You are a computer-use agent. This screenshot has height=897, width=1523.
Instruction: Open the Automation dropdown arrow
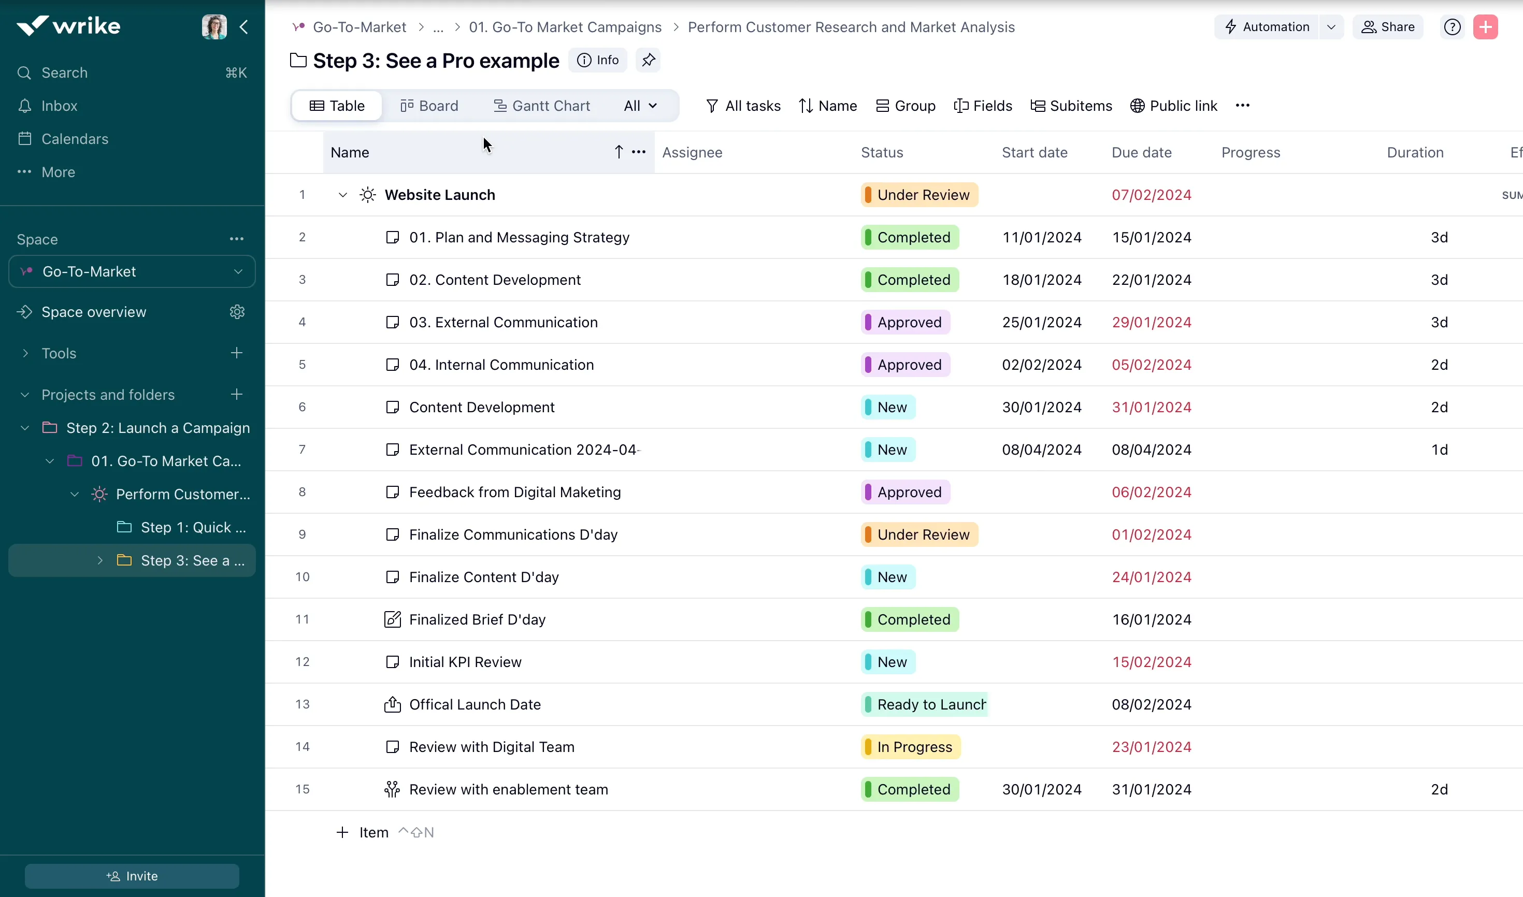coord(1331,26)
